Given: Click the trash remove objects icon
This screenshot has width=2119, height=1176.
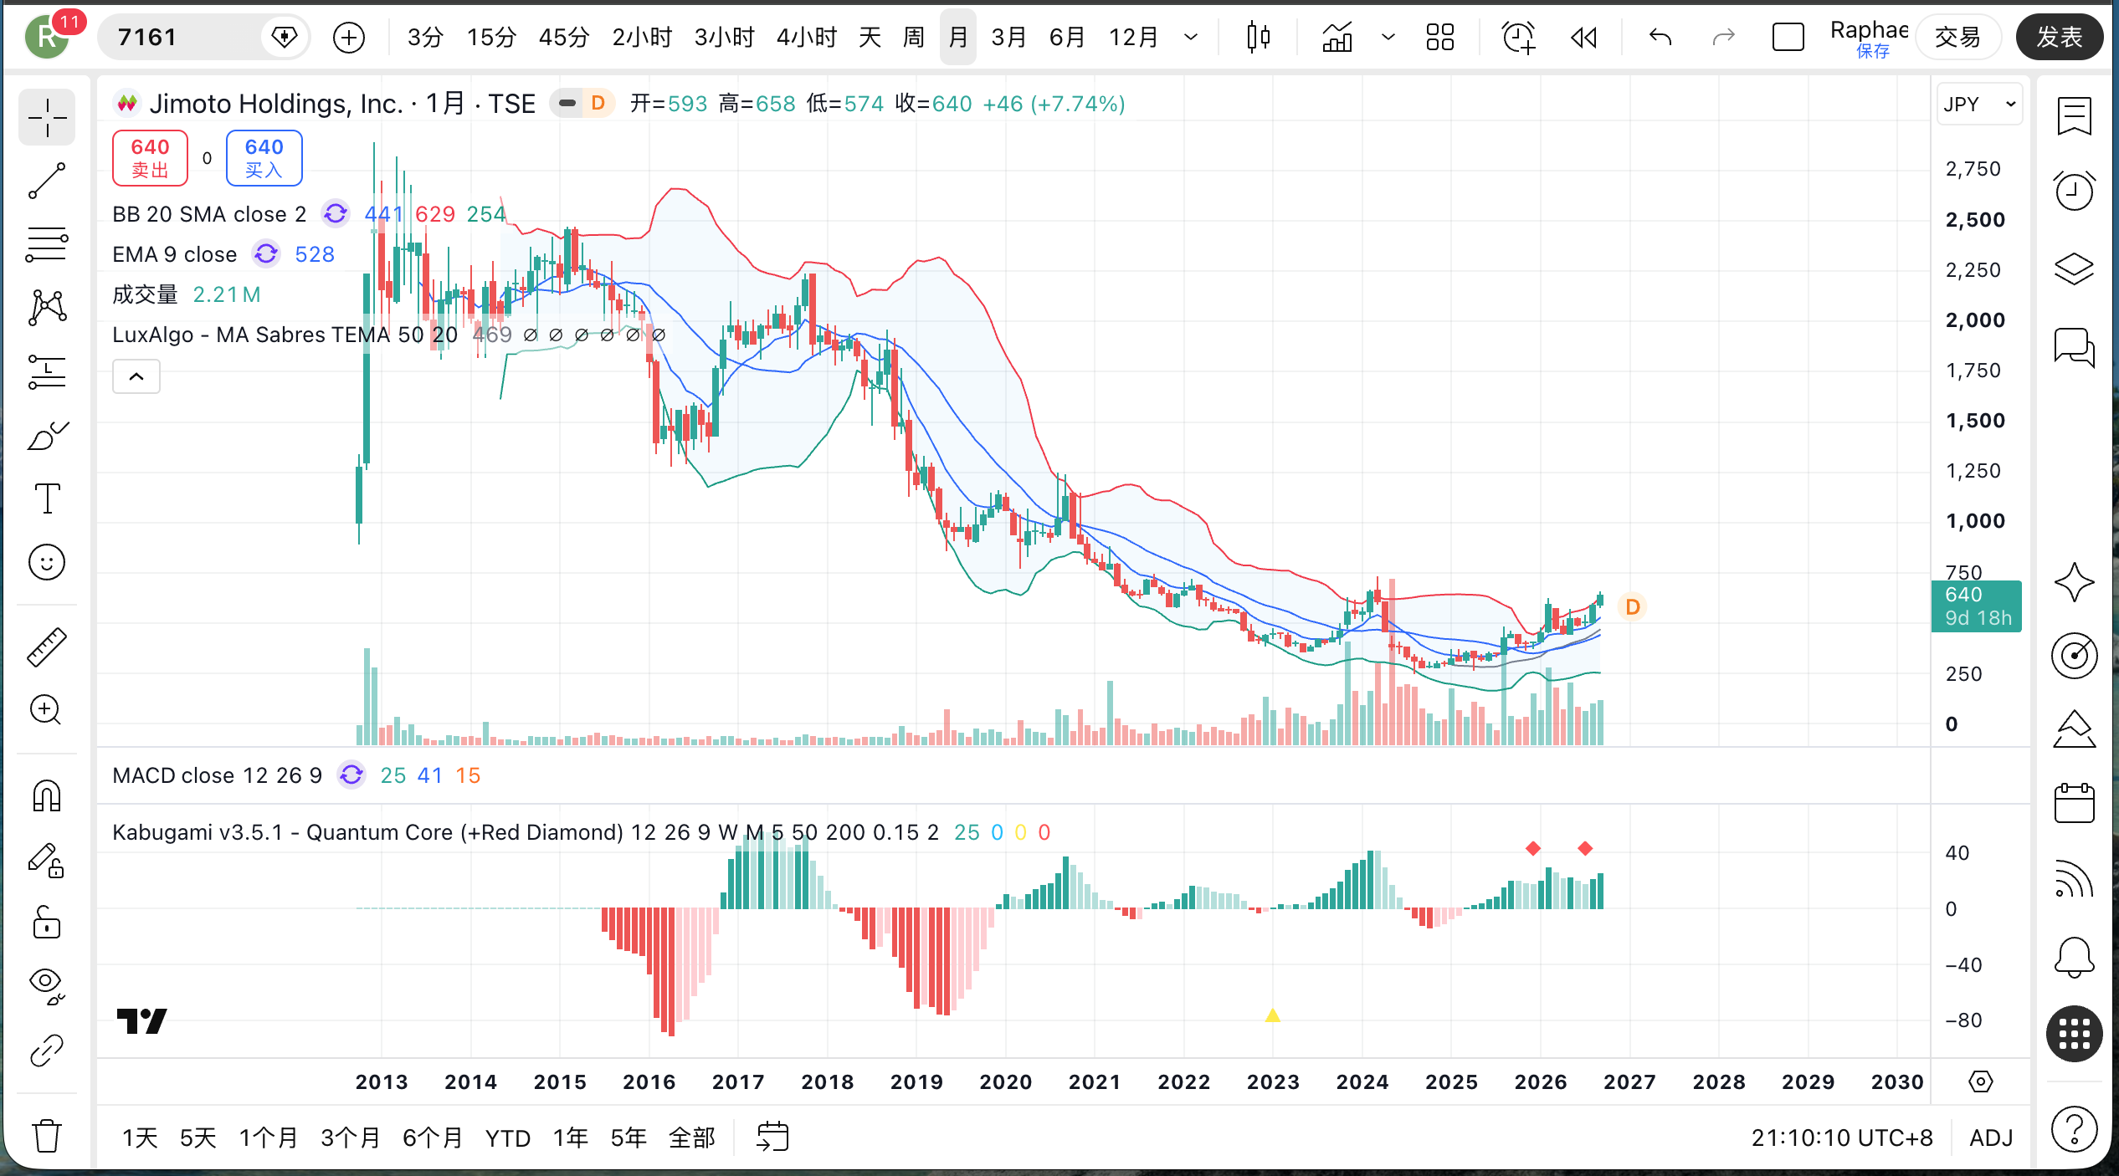Looking at the screenshot, I should click(47, 1136).
